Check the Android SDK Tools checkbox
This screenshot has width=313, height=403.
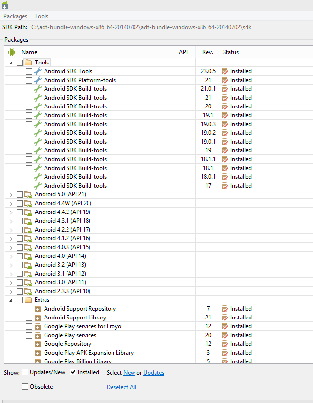pyautogui.click(x=29, y=71)
